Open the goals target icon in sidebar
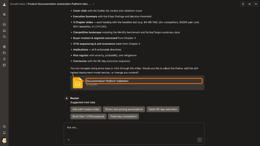 4,47
